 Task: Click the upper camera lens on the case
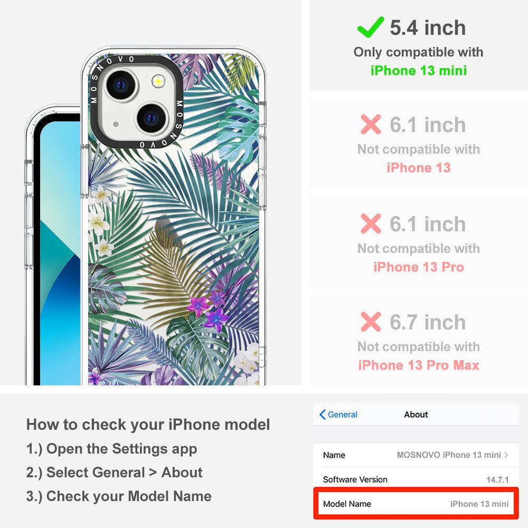pos(121,85)
